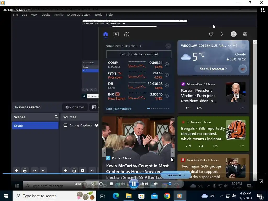The height and width of the screenshot is (201, 268).
Task: Click the Start your watchlist link
Action: (118, 109)
